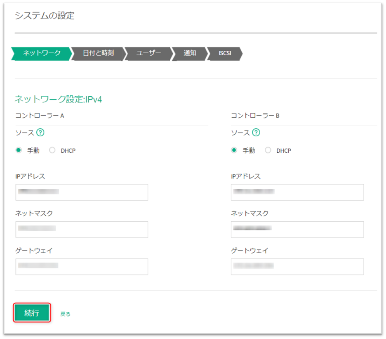Screen dimensions: 386x339
Task: Click Controller A's IPアドレス input field
Action: pos(81,192)
